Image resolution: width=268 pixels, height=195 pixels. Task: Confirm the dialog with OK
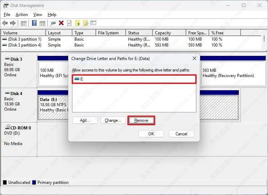pyautogui.click(x=151, y=134)
